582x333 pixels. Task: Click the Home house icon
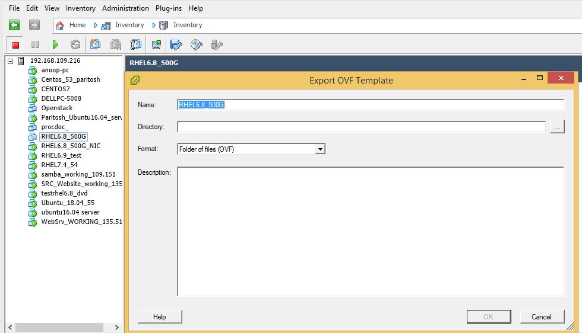tap(59, 25)
